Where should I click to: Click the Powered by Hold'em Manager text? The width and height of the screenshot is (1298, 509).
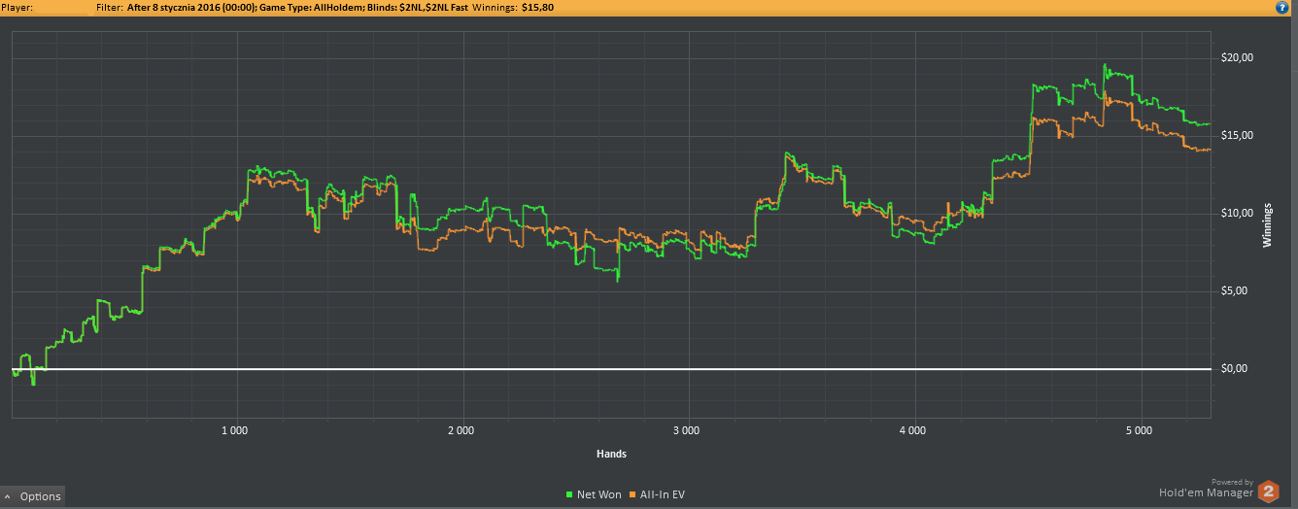point(1206,488)
